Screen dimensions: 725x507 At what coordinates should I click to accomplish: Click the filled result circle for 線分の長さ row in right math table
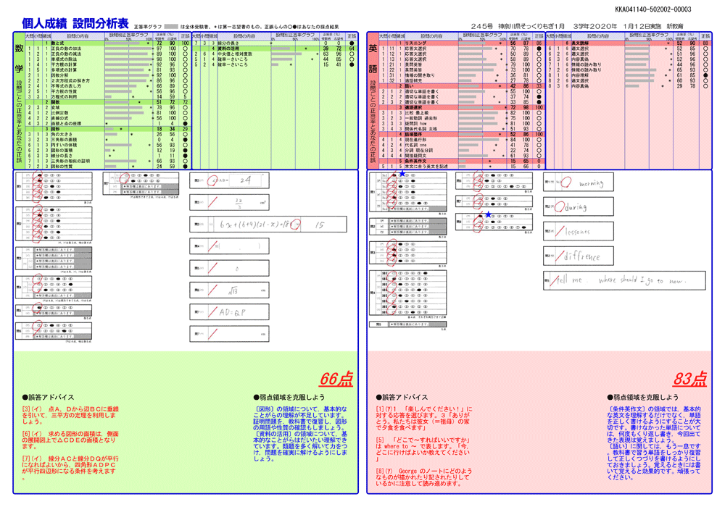(352, 43)
